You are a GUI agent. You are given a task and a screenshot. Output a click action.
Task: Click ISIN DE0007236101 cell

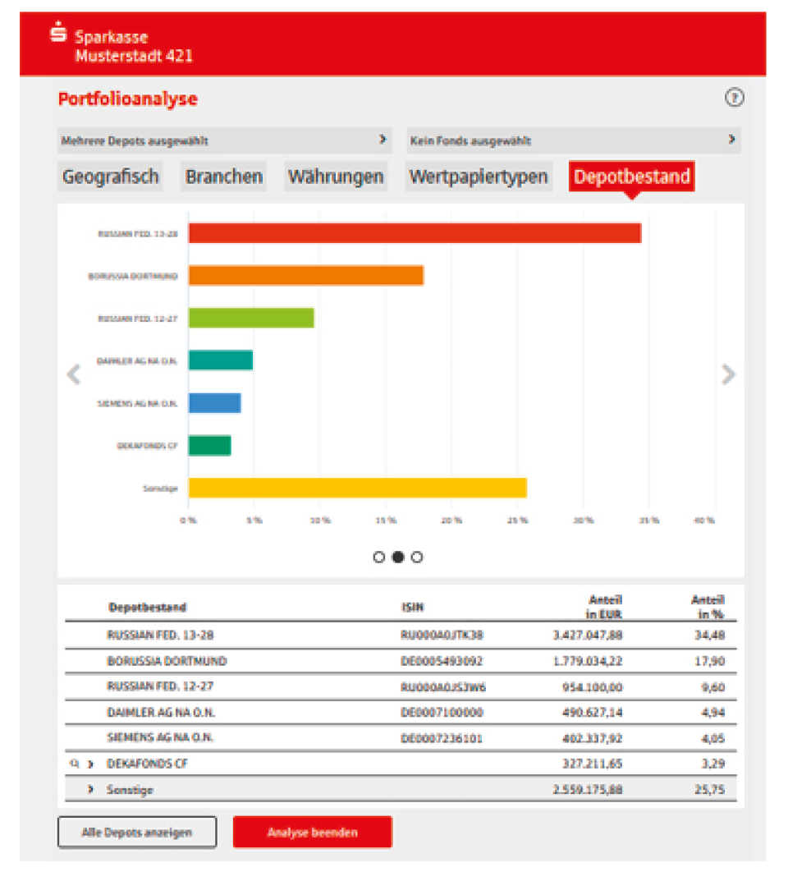click(x=442, y=738)
